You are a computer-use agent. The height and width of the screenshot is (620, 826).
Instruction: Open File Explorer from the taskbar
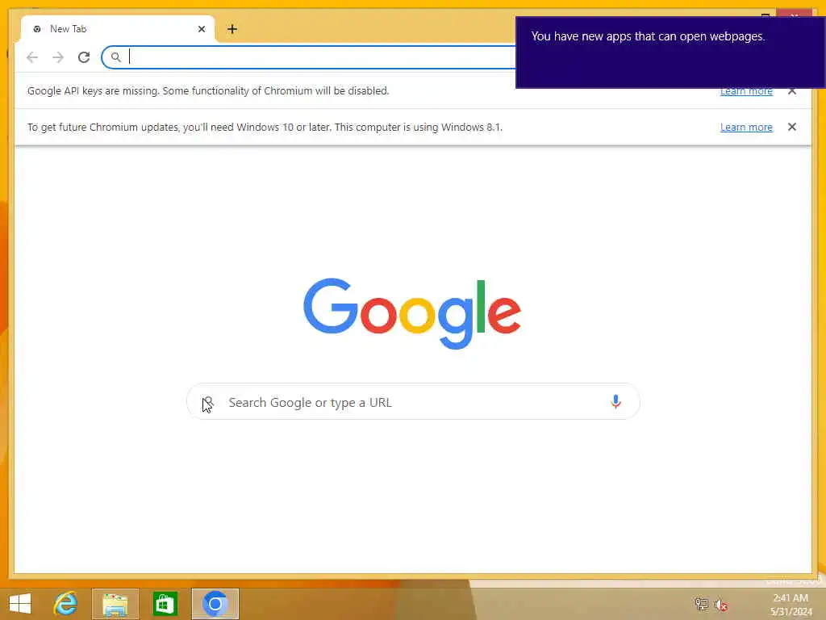click(115, 604)
